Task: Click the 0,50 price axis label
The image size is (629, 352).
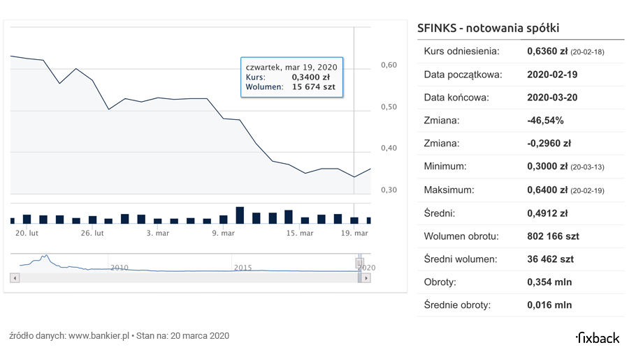Action: 389,107
